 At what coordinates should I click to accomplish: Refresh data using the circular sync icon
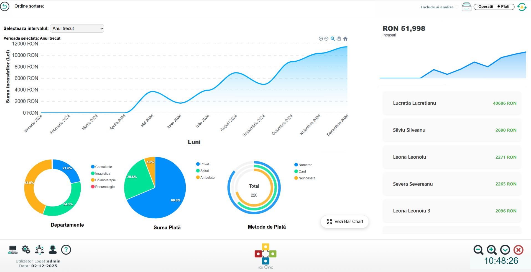[x=522, y=7]
